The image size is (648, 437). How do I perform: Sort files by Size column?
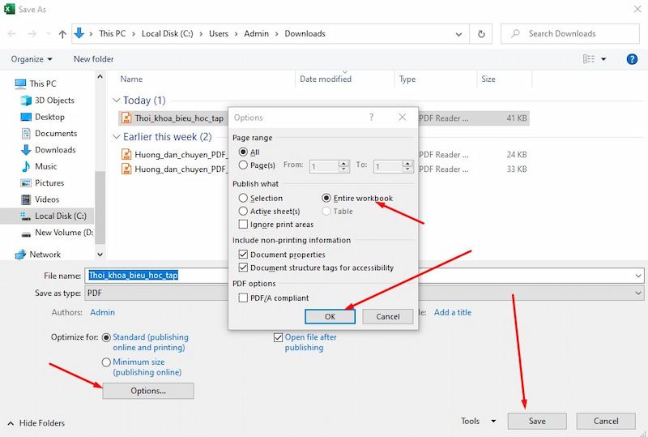tap(488, 79)
